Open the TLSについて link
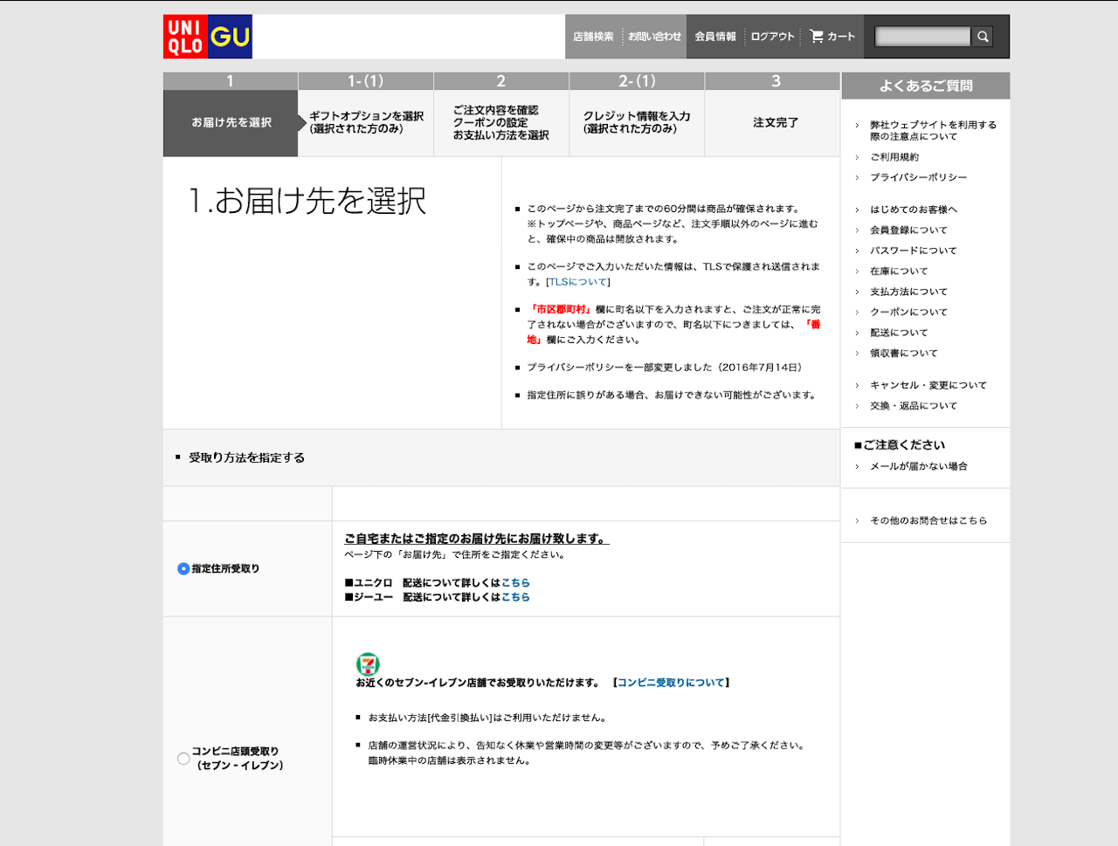 [x=577, y=282]
